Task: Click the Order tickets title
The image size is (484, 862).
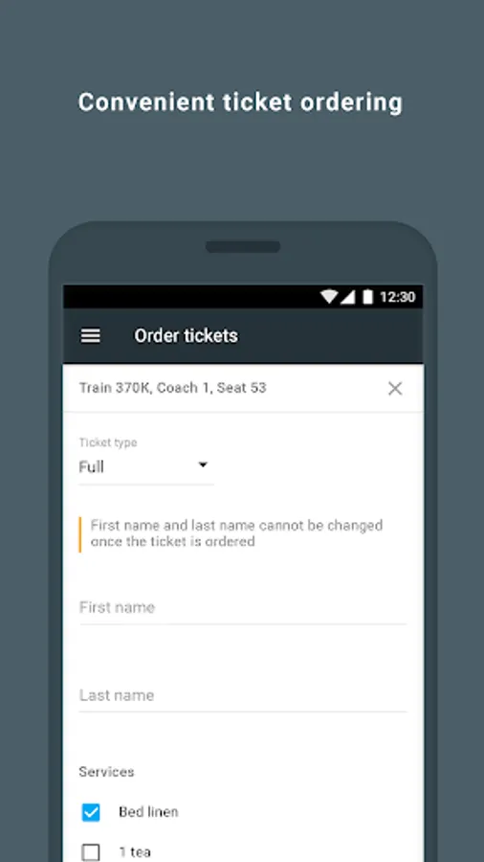Action: click(x=186, y=336)
